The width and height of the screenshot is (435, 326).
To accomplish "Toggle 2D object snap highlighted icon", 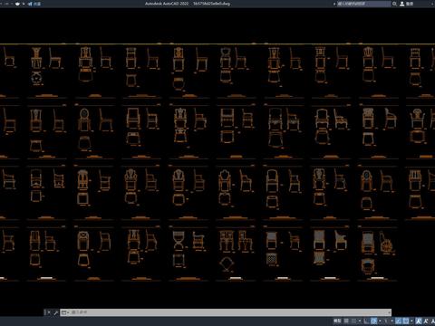I will click(406, 321).
